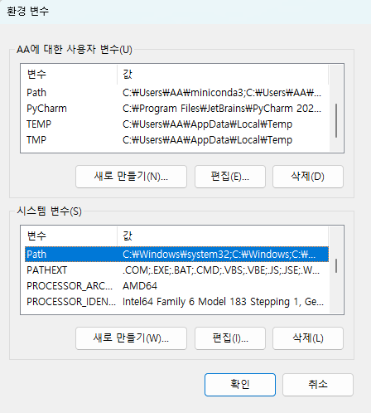Click 새로 만들기(N) for user variables

(131, 177)
